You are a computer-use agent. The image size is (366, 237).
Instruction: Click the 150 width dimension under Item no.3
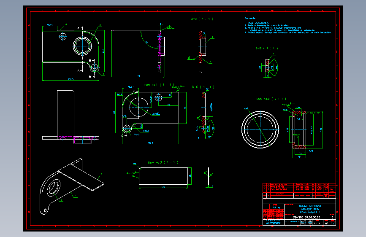163,187
